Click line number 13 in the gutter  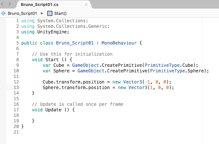(x=16, y=88)
